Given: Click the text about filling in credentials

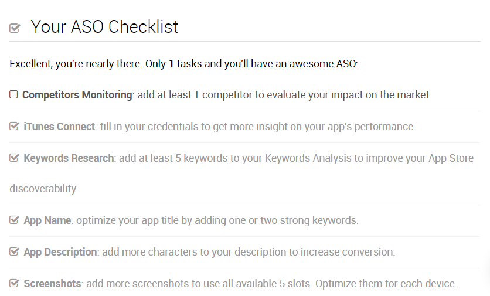Looking at the screenshot, I should [x=258, y=127].
